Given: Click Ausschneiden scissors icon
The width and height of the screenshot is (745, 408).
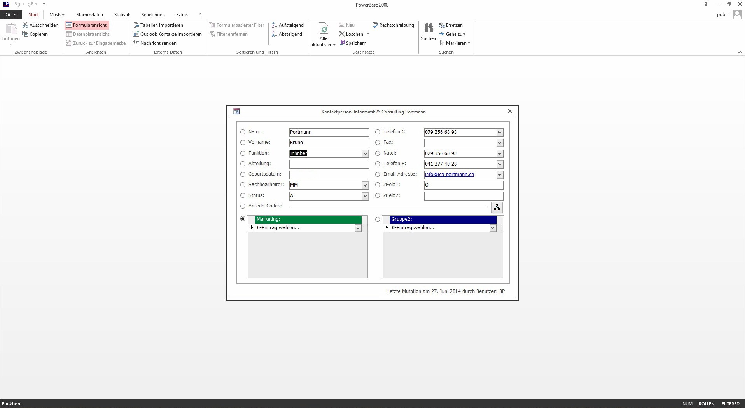Looking at the screenshot, I should [25, 25].
